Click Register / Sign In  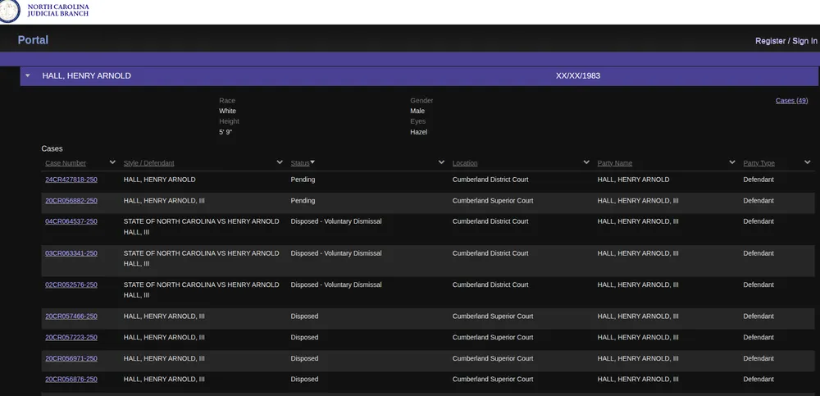pos(786,41)
